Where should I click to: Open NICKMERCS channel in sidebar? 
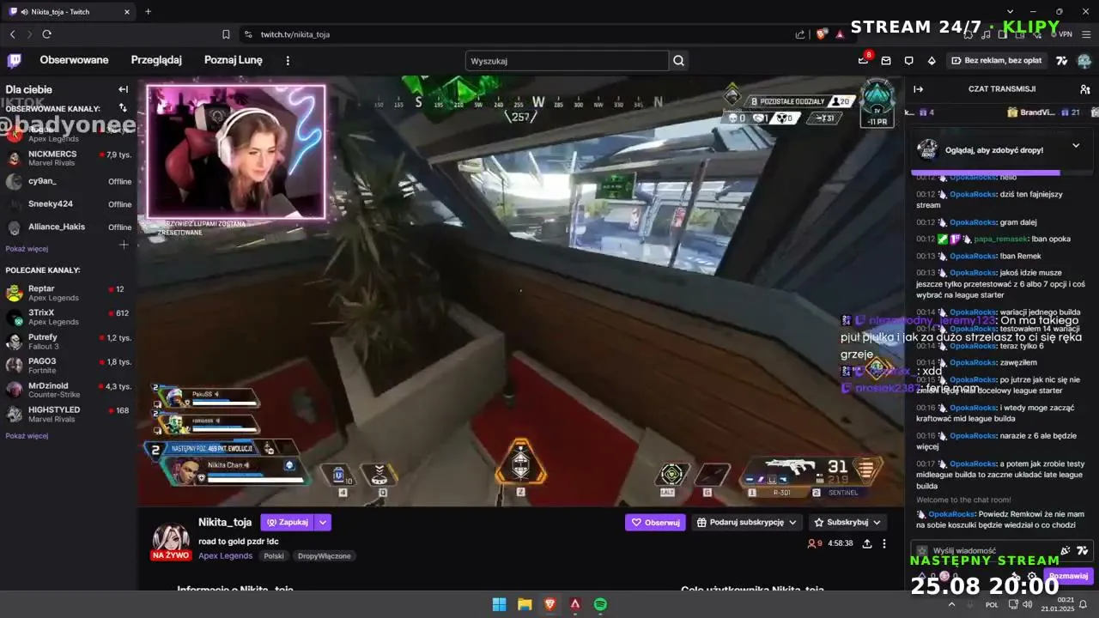(x=69, y=159)
